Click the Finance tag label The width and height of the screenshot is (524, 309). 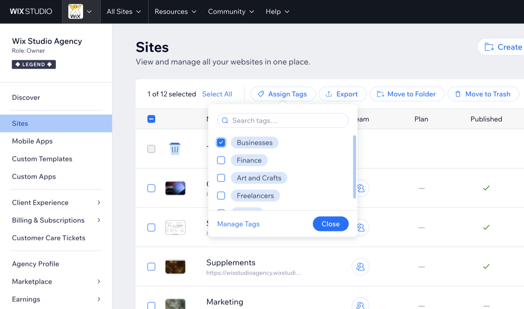coord(249,160)
